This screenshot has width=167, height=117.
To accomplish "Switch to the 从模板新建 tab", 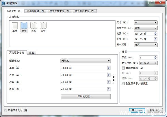I will (36, 11).
